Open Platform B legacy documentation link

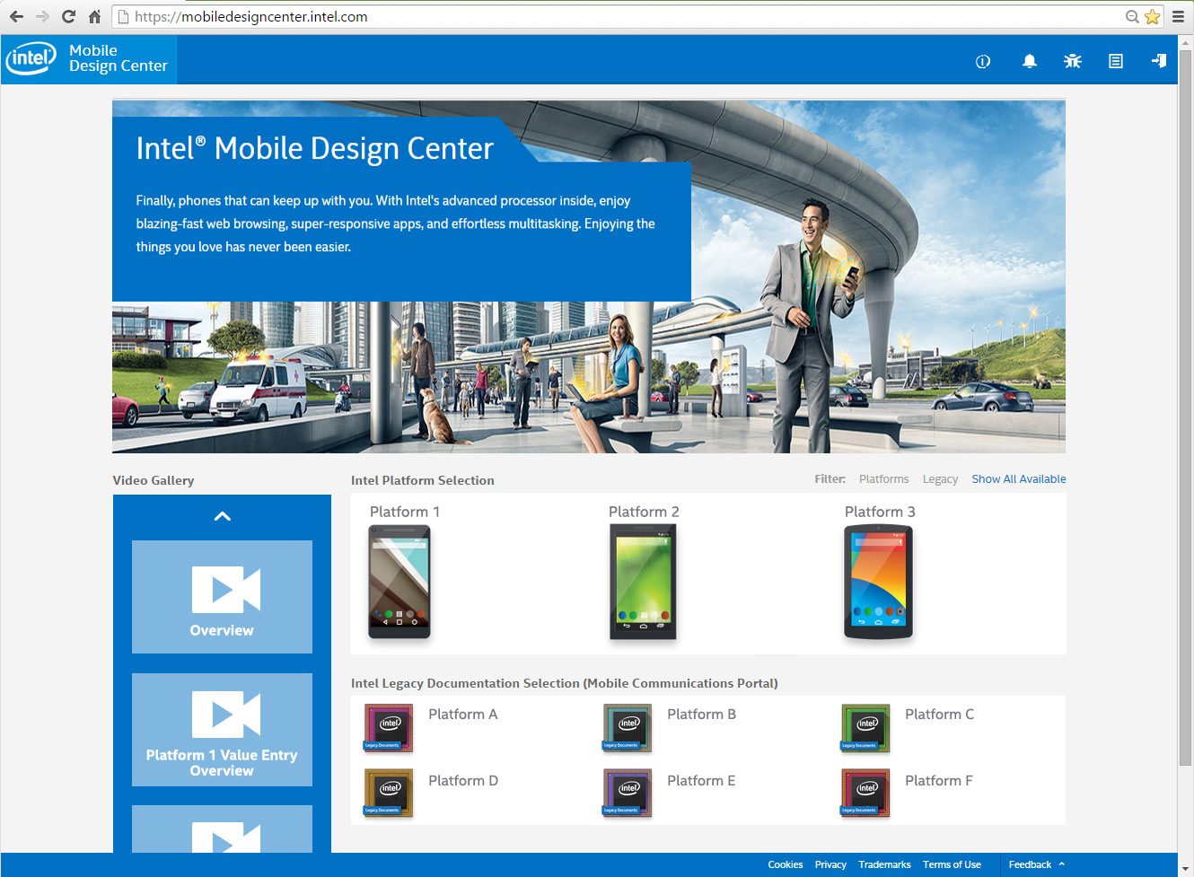pyautogui.click(x=701, y=715)
